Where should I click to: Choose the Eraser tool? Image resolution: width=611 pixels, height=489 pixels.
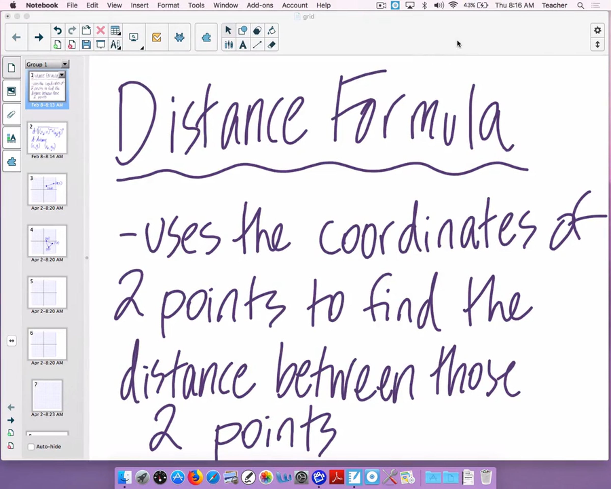pyautogui.click(x=271, y=45)
